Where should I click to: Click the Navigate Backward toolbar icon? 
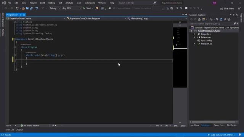point(6,8)
